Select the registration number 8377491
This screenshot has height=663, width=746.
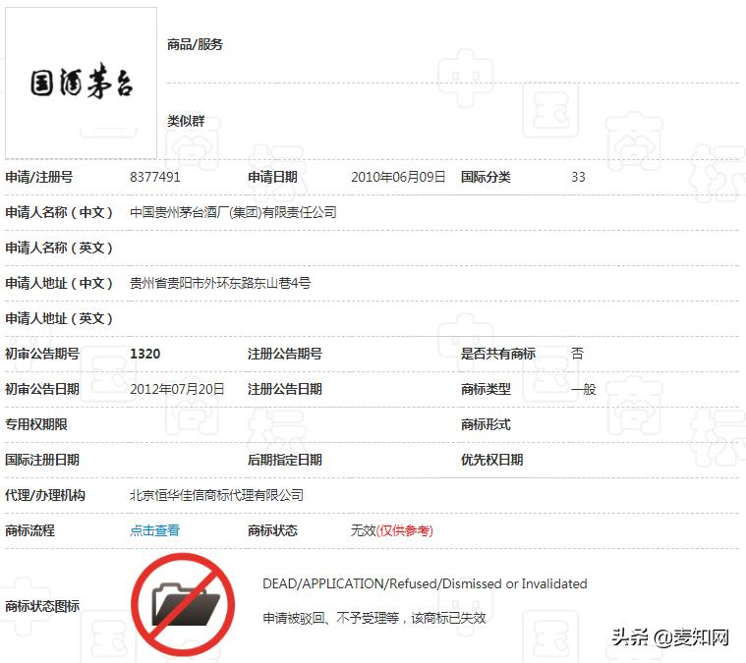pyautogui.click(x=155, y=177)
